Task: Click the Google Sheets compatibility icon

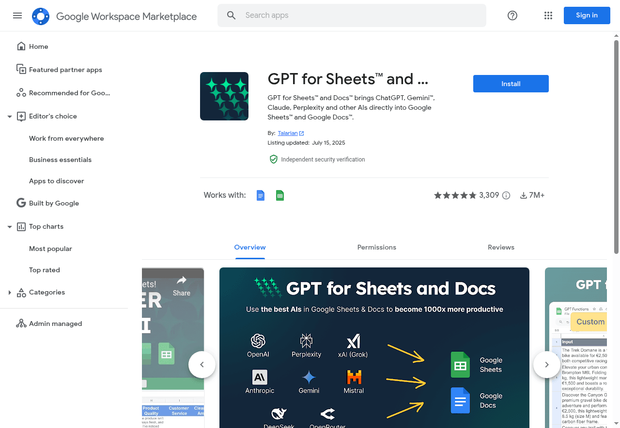Action: pyautogui.click(x=279, y=195)
